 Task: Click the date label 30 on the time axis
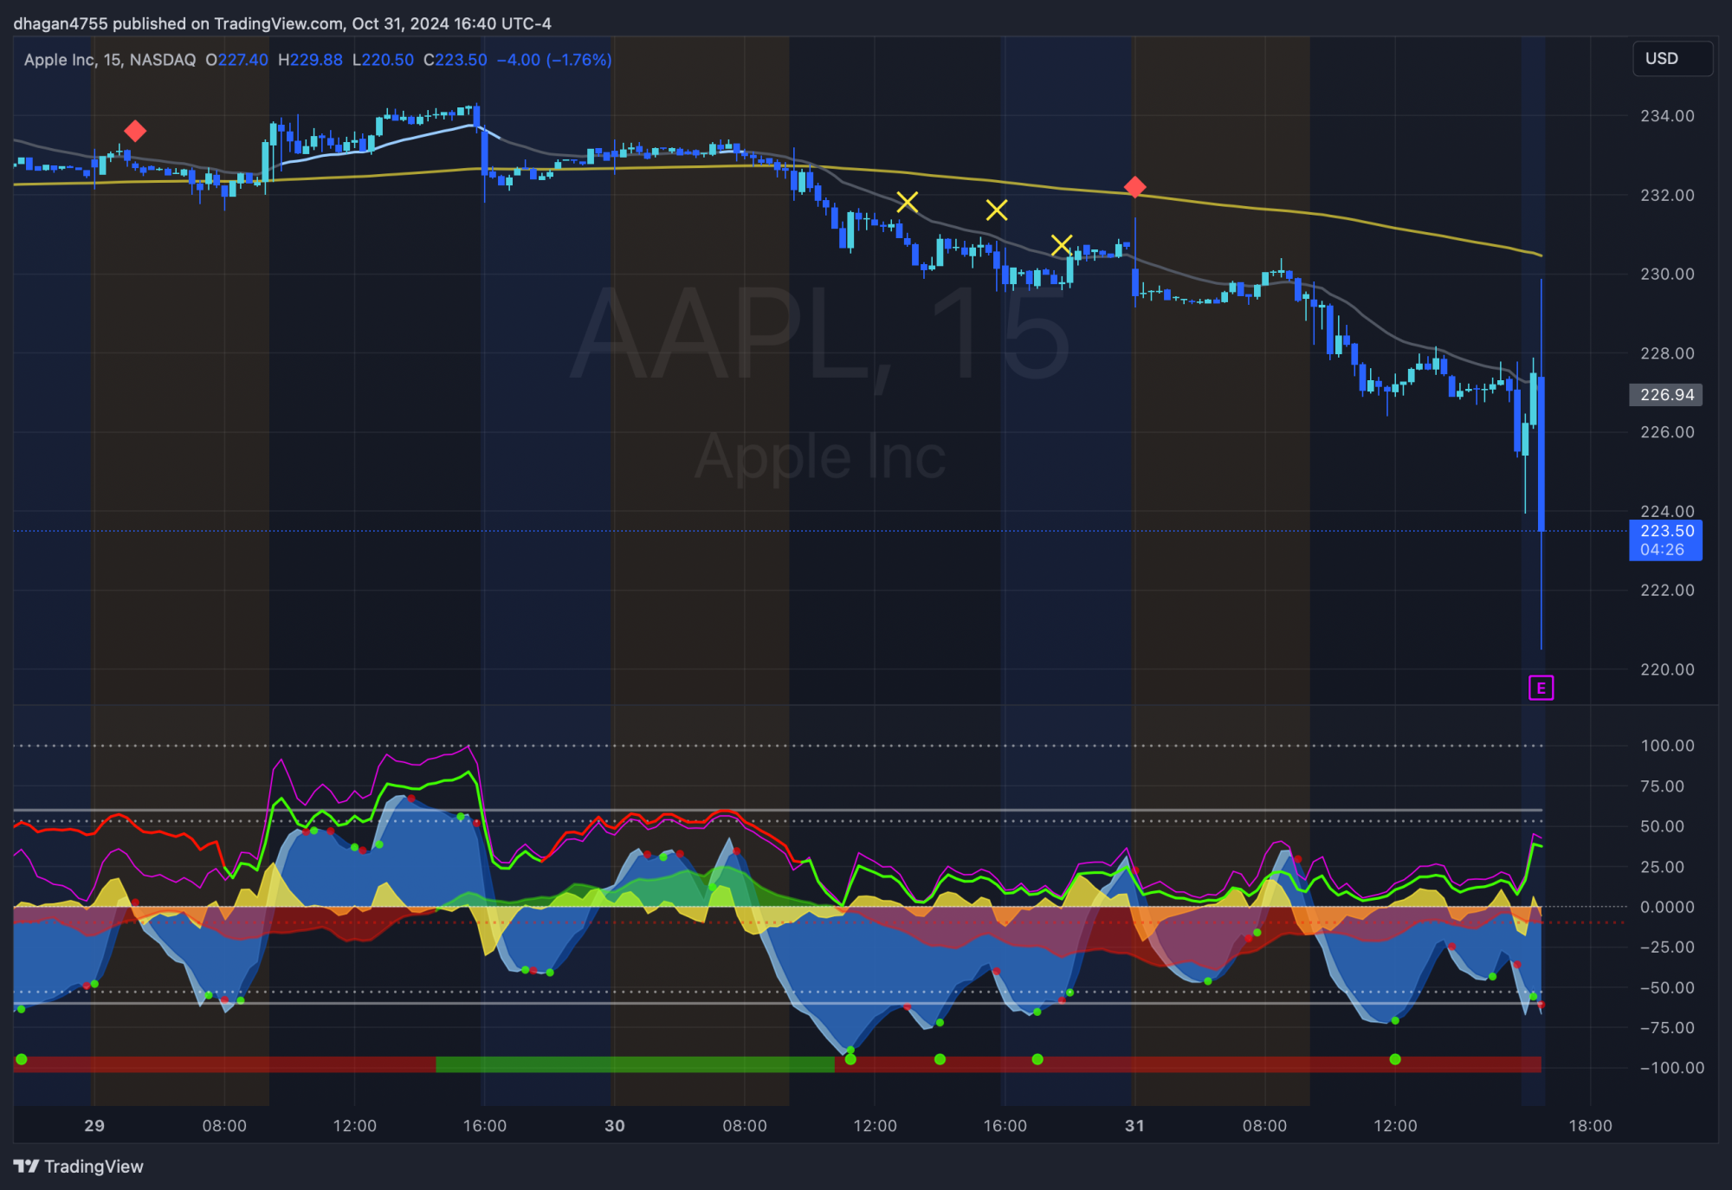point(614,1125)
